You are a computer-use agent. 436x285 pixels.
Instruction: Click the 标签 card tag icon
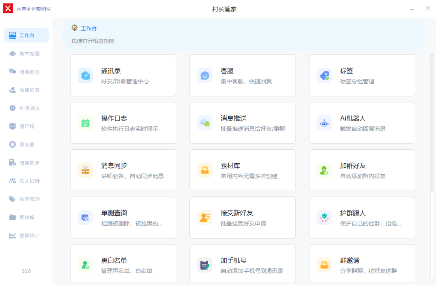324,76
